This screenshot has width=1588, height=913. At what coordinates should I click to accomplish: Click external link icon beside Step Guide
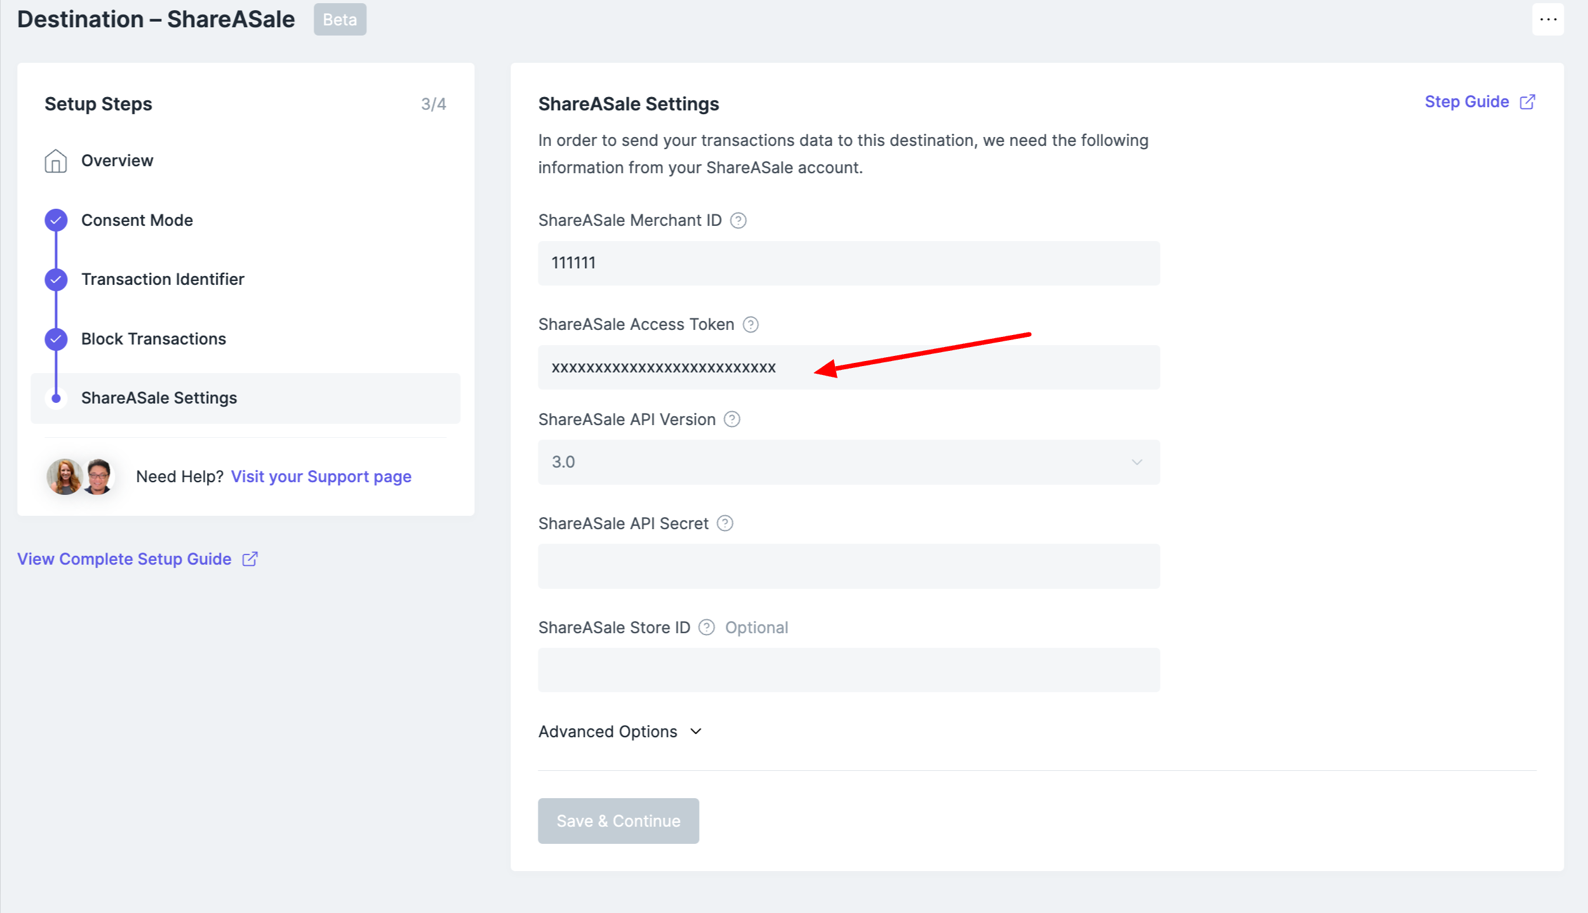tap(1527, 102)
